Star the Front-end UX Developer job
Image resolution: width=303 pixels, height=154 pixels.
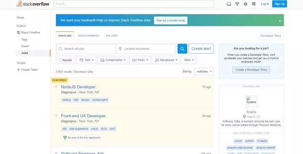[56, 116]
